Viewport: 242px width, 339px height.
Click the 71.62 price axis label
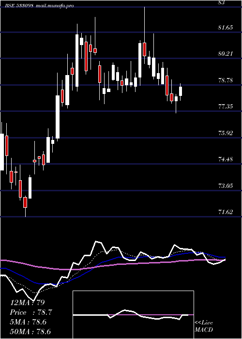click(x=226, y=212)
